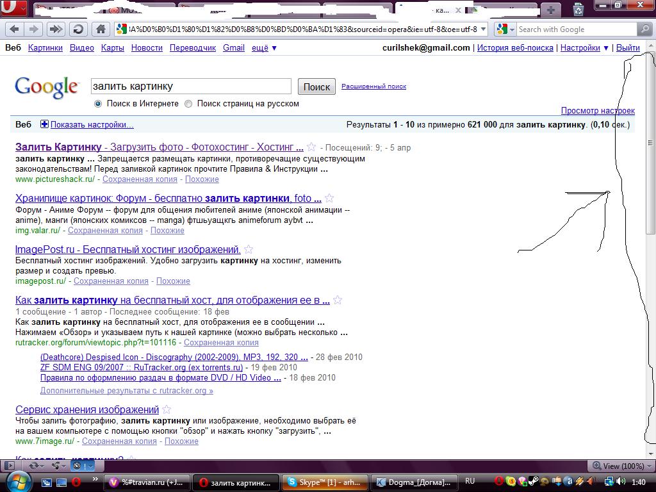Open the Видео search category
This screenshot has height=492, width=656.
tap(81, 47)
